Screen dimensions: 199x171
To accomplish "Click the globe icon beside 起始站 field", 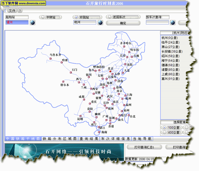I will coord(32,22).
